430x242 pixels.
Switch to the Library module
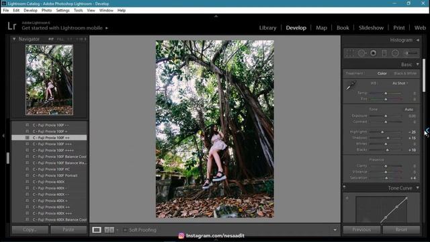[267, 28]
